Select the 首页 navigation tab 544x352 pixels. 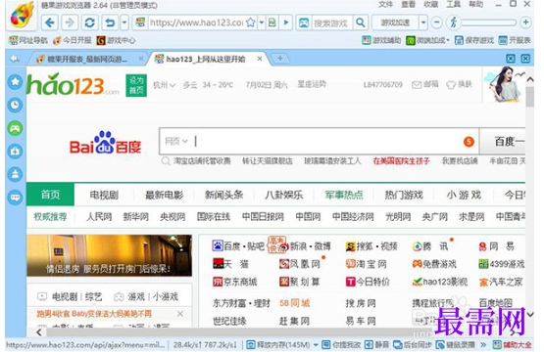(x=50, y=195)
